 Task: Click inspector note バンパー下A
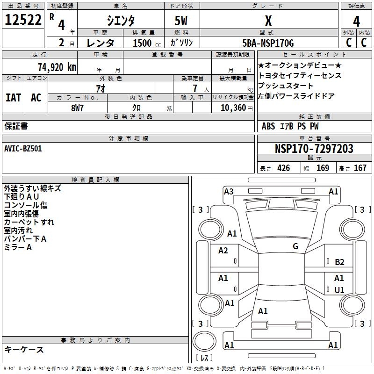(25, 239)
